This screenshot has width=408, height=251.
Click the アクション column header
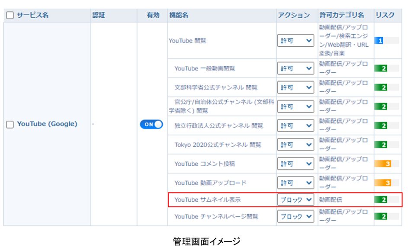point(294,15)
